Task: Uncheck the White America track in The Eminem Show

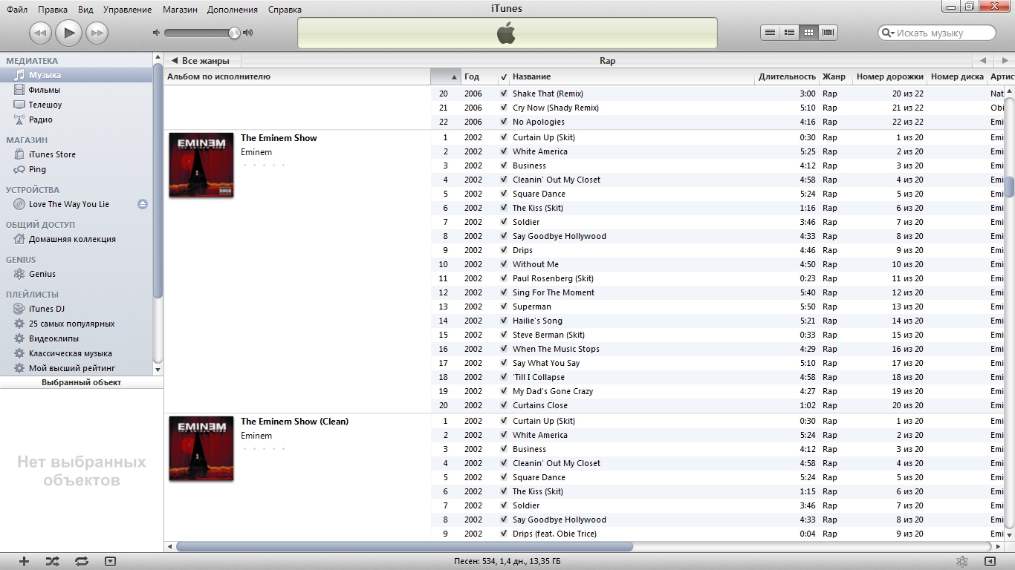Action: point(504,151)
